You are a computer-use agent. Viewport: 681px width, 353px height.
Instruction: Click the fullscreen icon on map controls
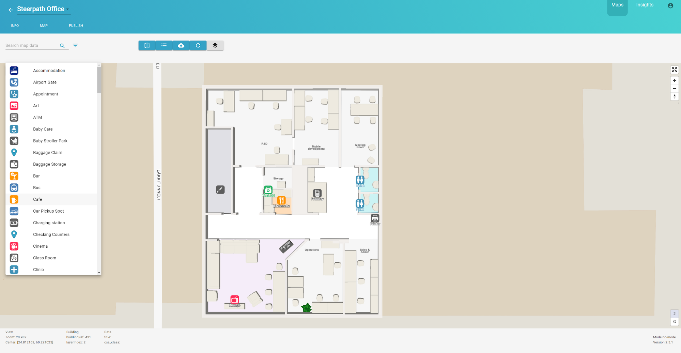[x=674, y=70]
